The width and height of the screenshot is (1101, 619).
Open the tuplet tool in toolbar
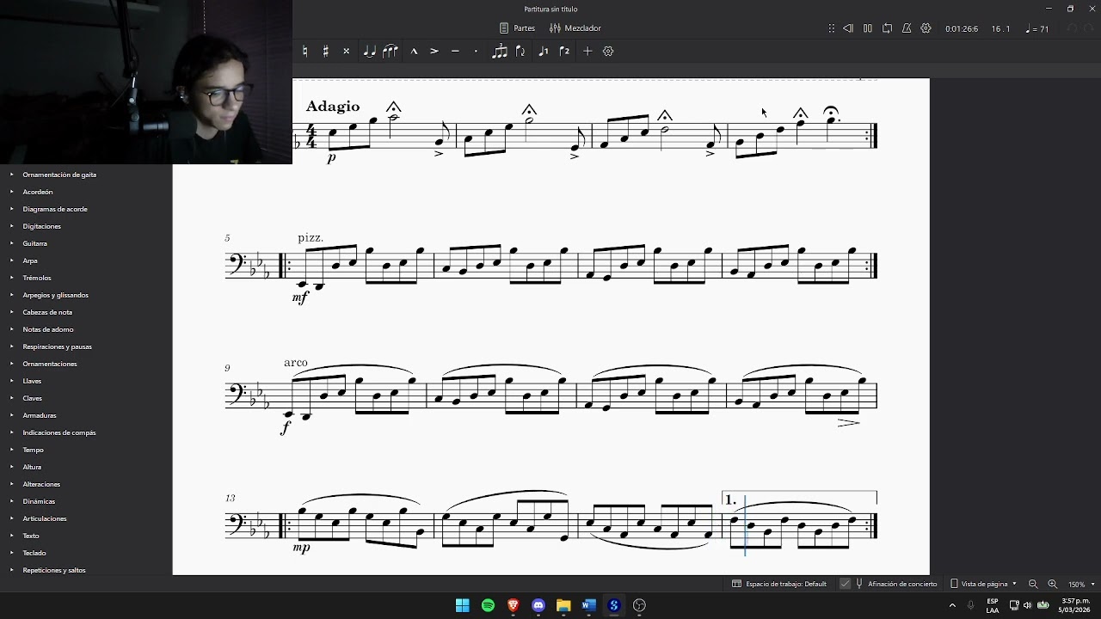[500, 52]
